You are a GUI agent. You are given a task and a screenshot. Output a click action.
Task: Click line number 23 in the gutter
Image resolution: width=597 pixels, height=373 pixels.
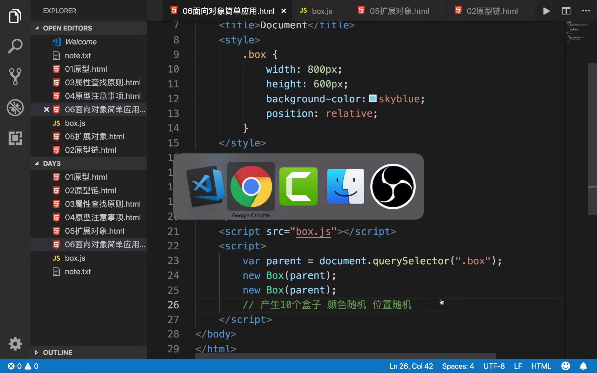[x=173, y=260]
